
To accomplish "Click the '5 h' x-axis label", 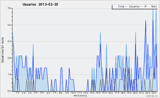I will tap(42, 93).
